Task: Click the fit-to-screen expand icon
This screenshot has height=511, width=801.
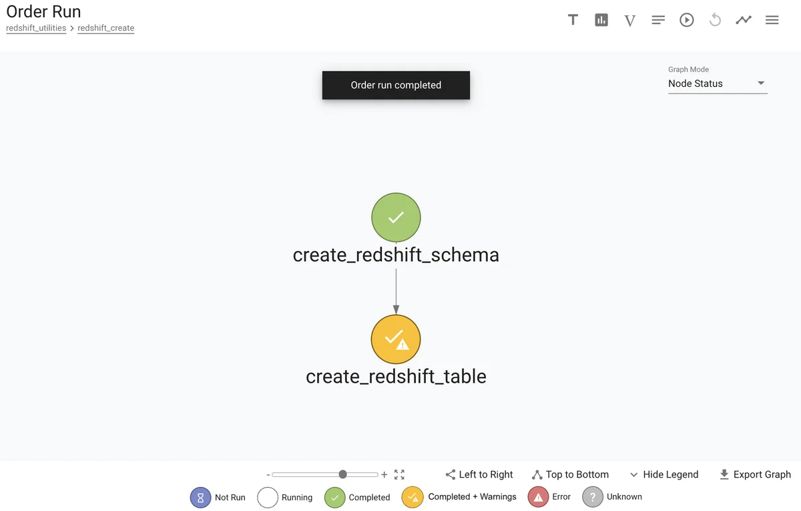Action: pyautogui.click(x=399, y=474)
